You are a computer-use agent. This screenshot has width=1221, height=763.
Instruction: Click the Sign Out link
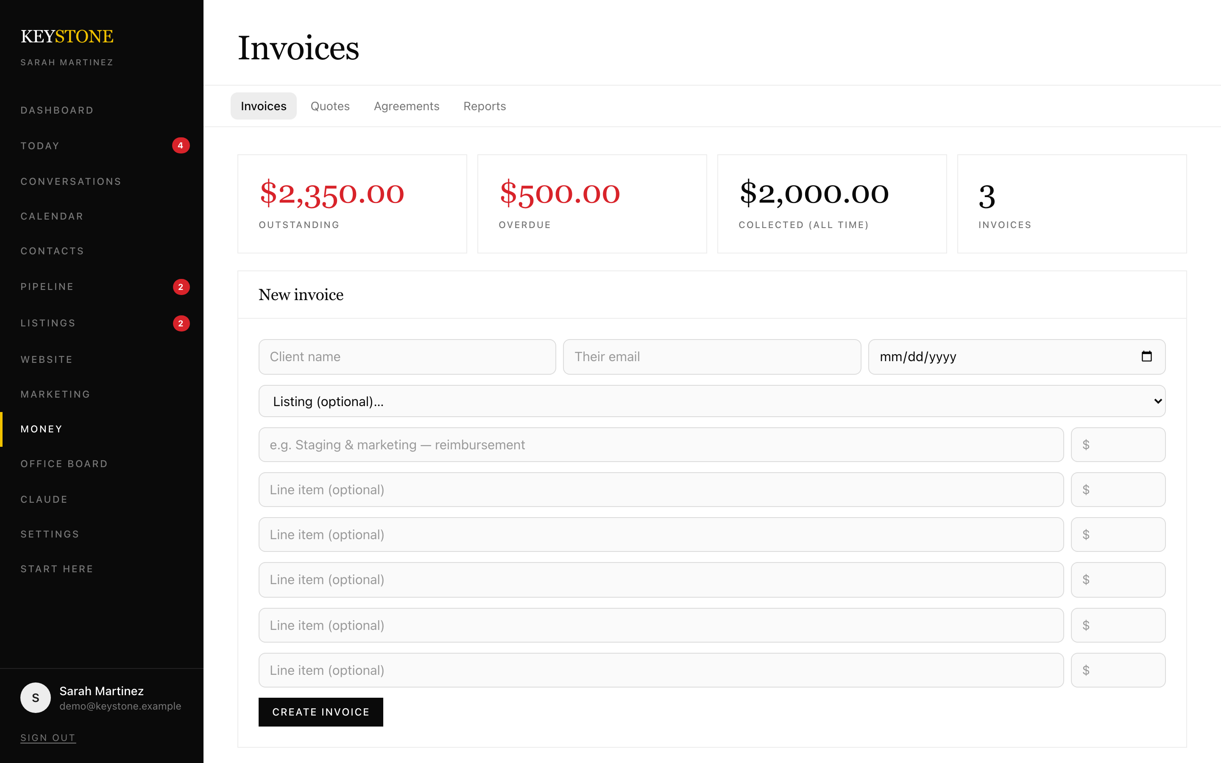tap(48, 737)
